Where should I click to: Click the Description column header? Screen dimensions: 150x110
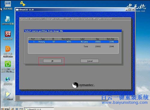tap(66, 39)
